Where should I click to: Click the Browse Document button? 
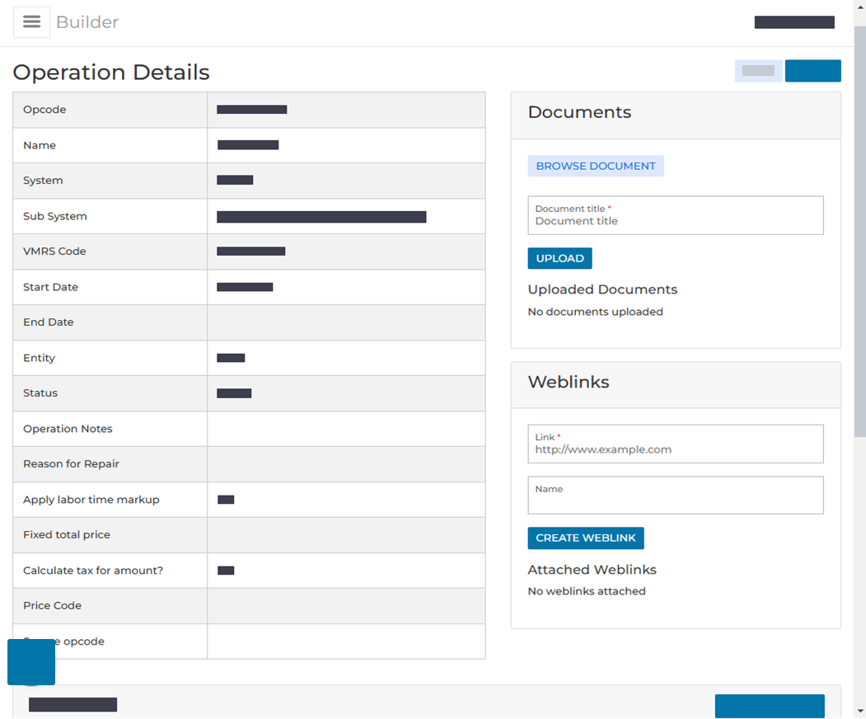click(x=596, y=166)
